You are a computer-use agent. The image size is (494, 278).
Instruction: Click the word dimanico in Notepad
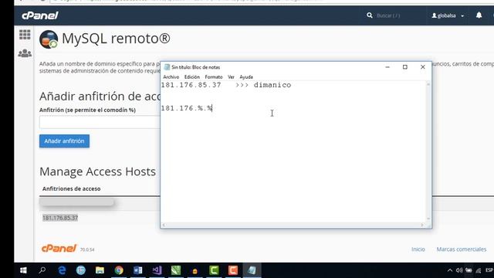(x=272, y=85)
